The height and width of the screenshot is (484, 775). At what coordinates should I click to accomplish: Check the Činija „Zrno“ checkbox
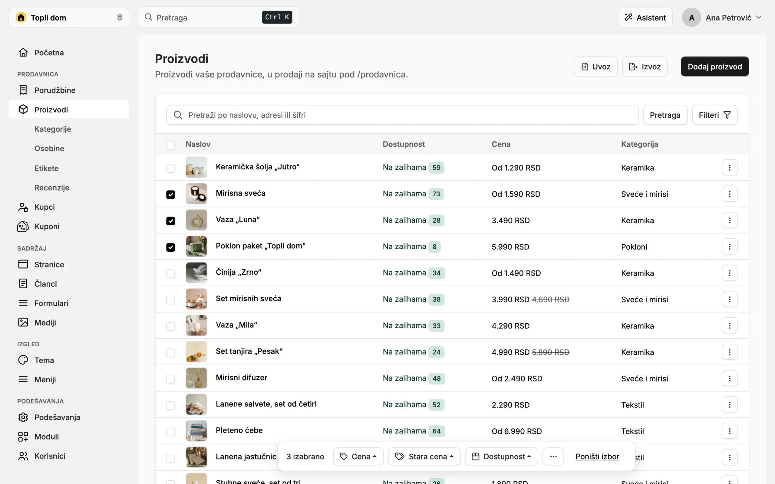click(x=171, y=274)
